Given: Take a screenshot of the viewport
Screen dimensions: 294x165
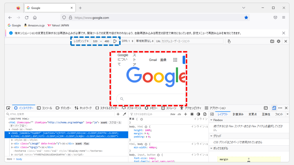Looking at the screenshot, I should [272, 41].
